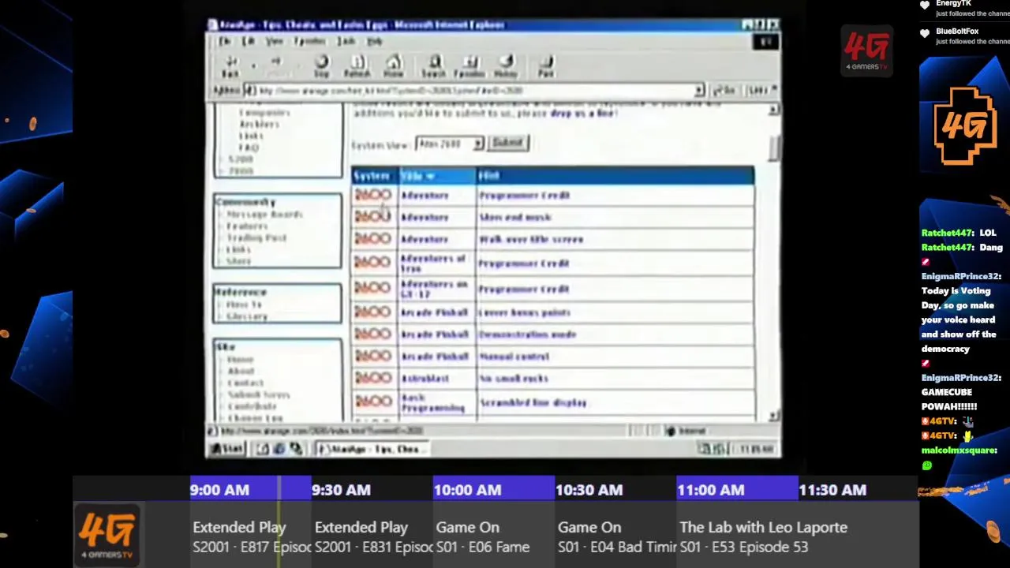Click the Internet zone icon in the status bar
This screenshot has height=568, width=1010.
point(671,431)
